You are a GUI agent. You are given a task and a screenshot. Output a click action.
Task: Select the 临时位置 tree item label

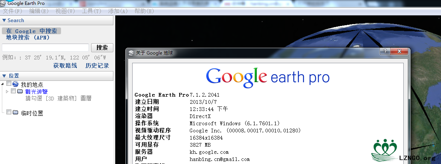point(32,113)
